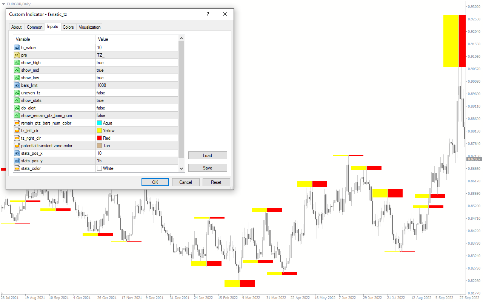Click scroll down arrow of inputs list
The height and width of the screenshot is (302, 483).
click(x=182, y=169)
